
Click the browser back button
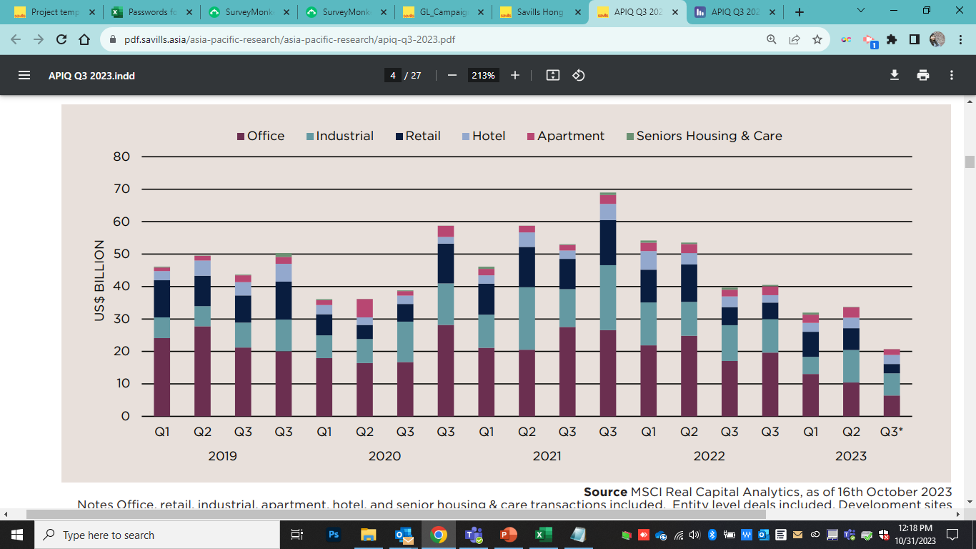(x=15, y=39)
